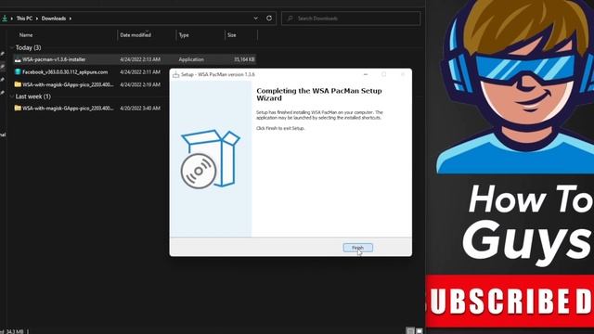Click the 'This PC' breadcrumb in address bar
Viewport: 594px width, 334px height.
[x=24, y=19]
